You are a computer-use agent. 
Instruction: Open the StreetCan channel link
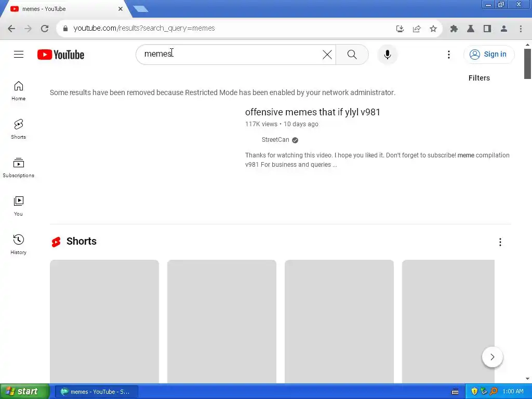tap(275, 140)
